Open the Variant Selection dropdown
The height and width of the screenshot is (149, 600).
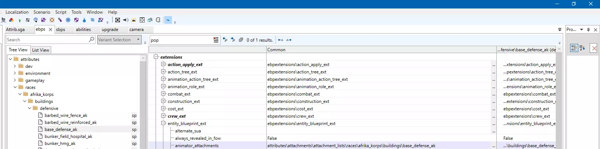coord(138,40)
